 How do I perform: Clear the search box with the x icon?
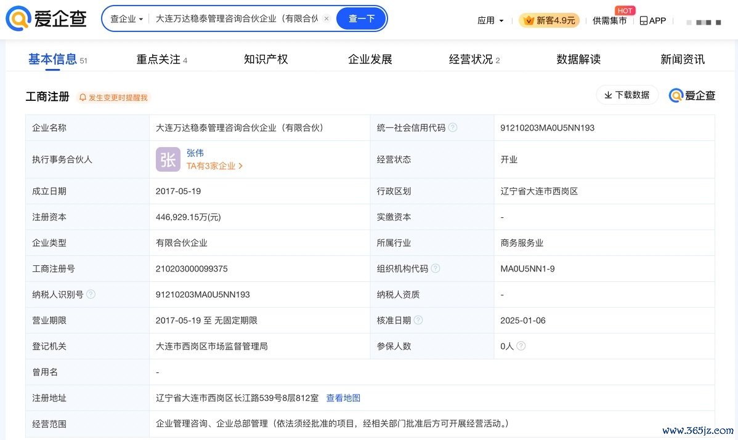[326, 19]
